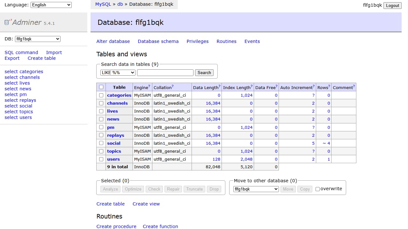Open the DB selection dropdown
Viewport: 408px width, 229px height.
click(x=37, y=38)
